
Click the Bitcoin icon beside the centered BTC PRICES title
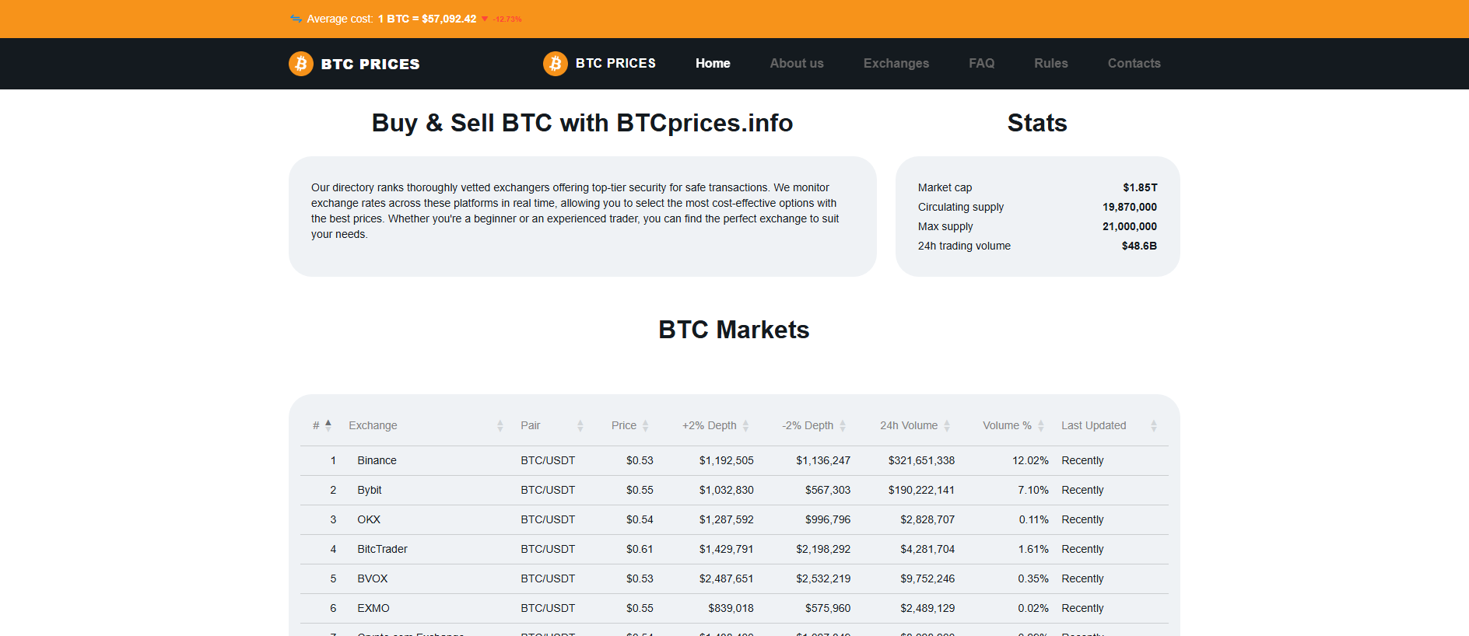556,64
